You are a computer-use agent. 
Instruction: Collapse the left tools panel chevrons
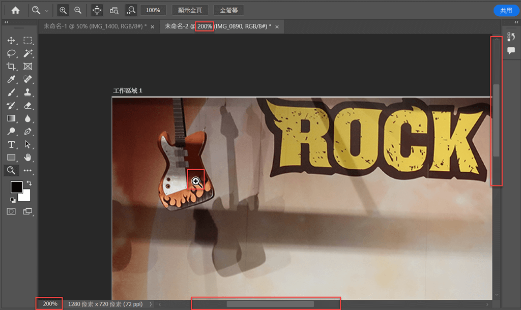click(x=6, y=22)
